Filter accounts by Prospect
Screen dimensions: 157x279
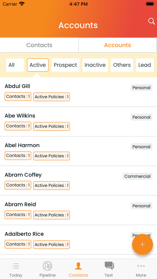(x=65, y=65)
